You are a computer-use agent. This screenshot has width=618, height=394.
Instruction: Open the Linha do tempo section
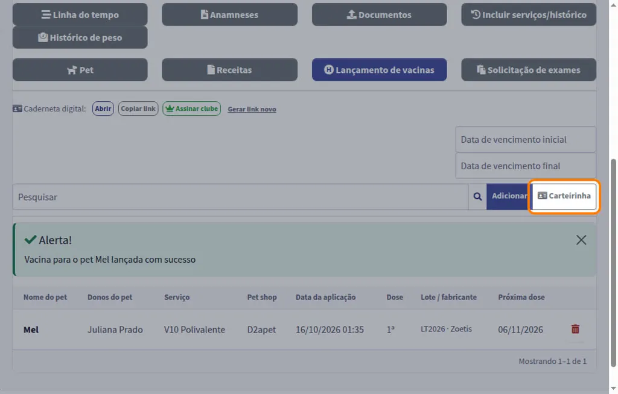80,14
